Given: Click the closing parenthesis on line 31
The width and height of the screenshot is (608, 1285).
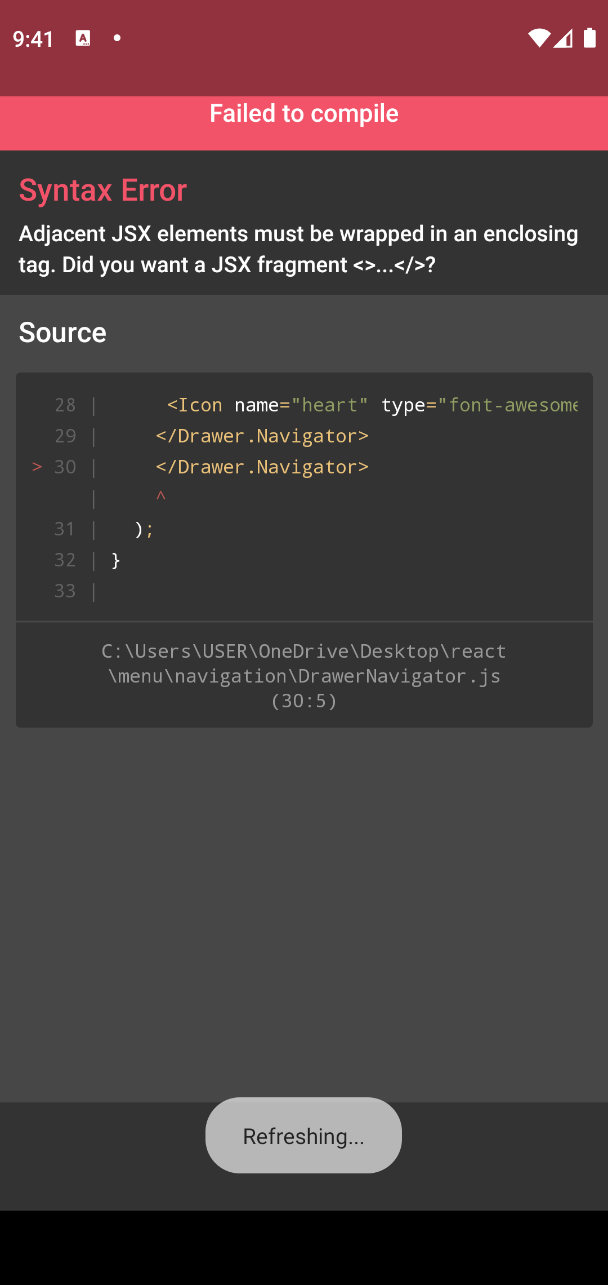Looking at the screenshot, I should point(140,529).
